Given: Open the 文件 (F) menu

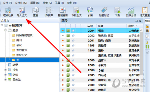Looking at the screenshot, I should 7,3.
